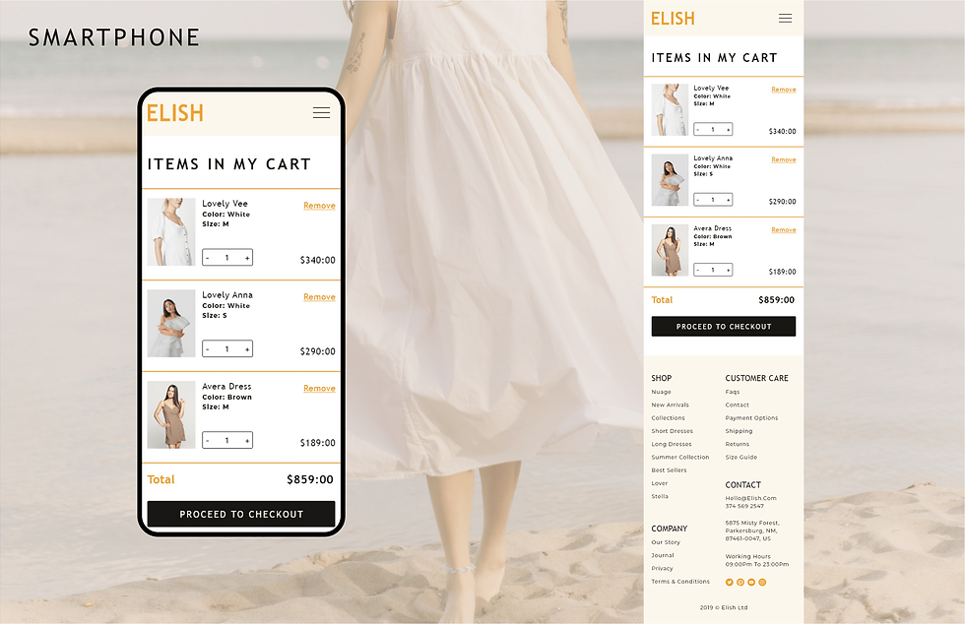Click Proceed to Checkout in phone mockup
This screenshot has width=965, height=624.
tap(241, 514)
